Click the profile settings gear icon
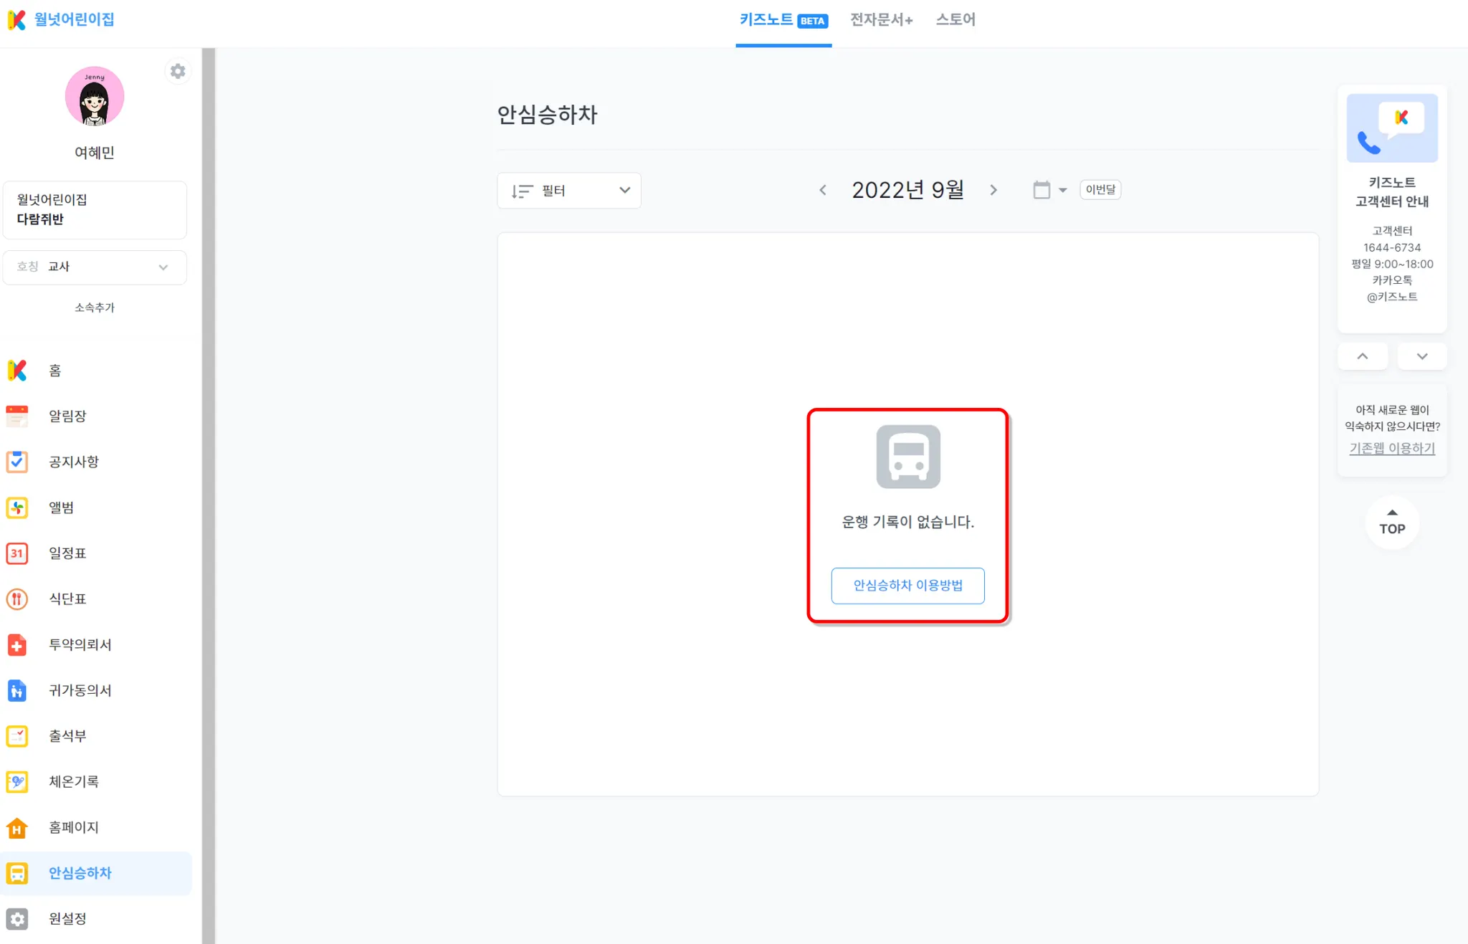The width and height of the screenshot is (1468, 944). click(177, 71)
